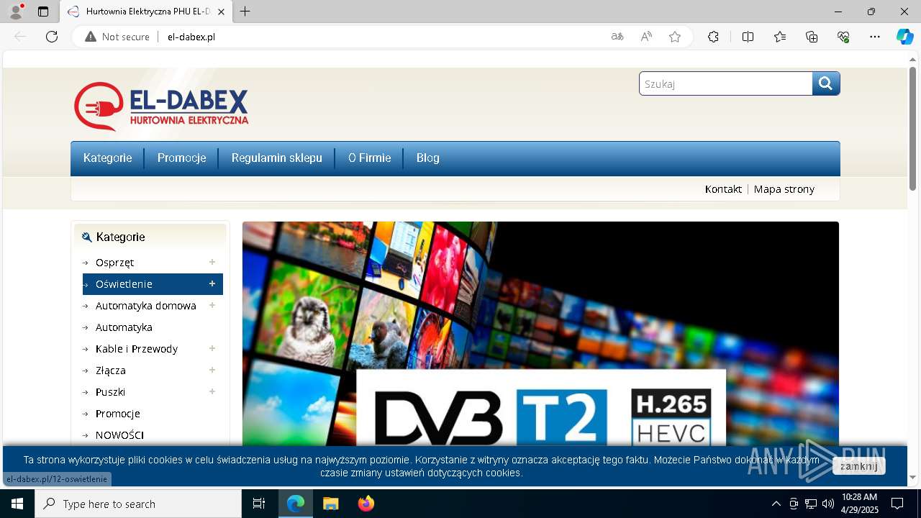
Task: Add page to favorites star icon
Action: 675,37
